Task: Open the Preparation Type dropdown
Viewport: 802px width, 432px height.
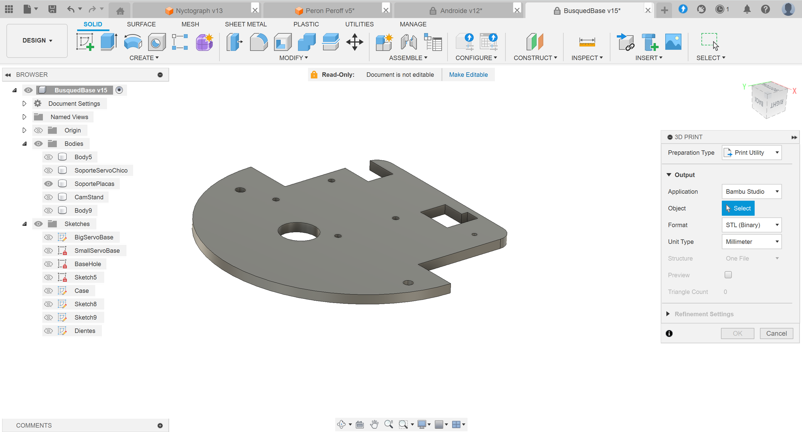Action: (x=752, y=153)
